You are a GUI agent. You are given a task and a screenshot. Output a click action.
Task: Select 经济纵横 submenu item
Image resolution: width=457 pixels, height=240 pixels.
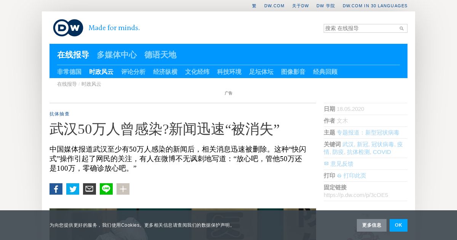(x=165, y=72)
